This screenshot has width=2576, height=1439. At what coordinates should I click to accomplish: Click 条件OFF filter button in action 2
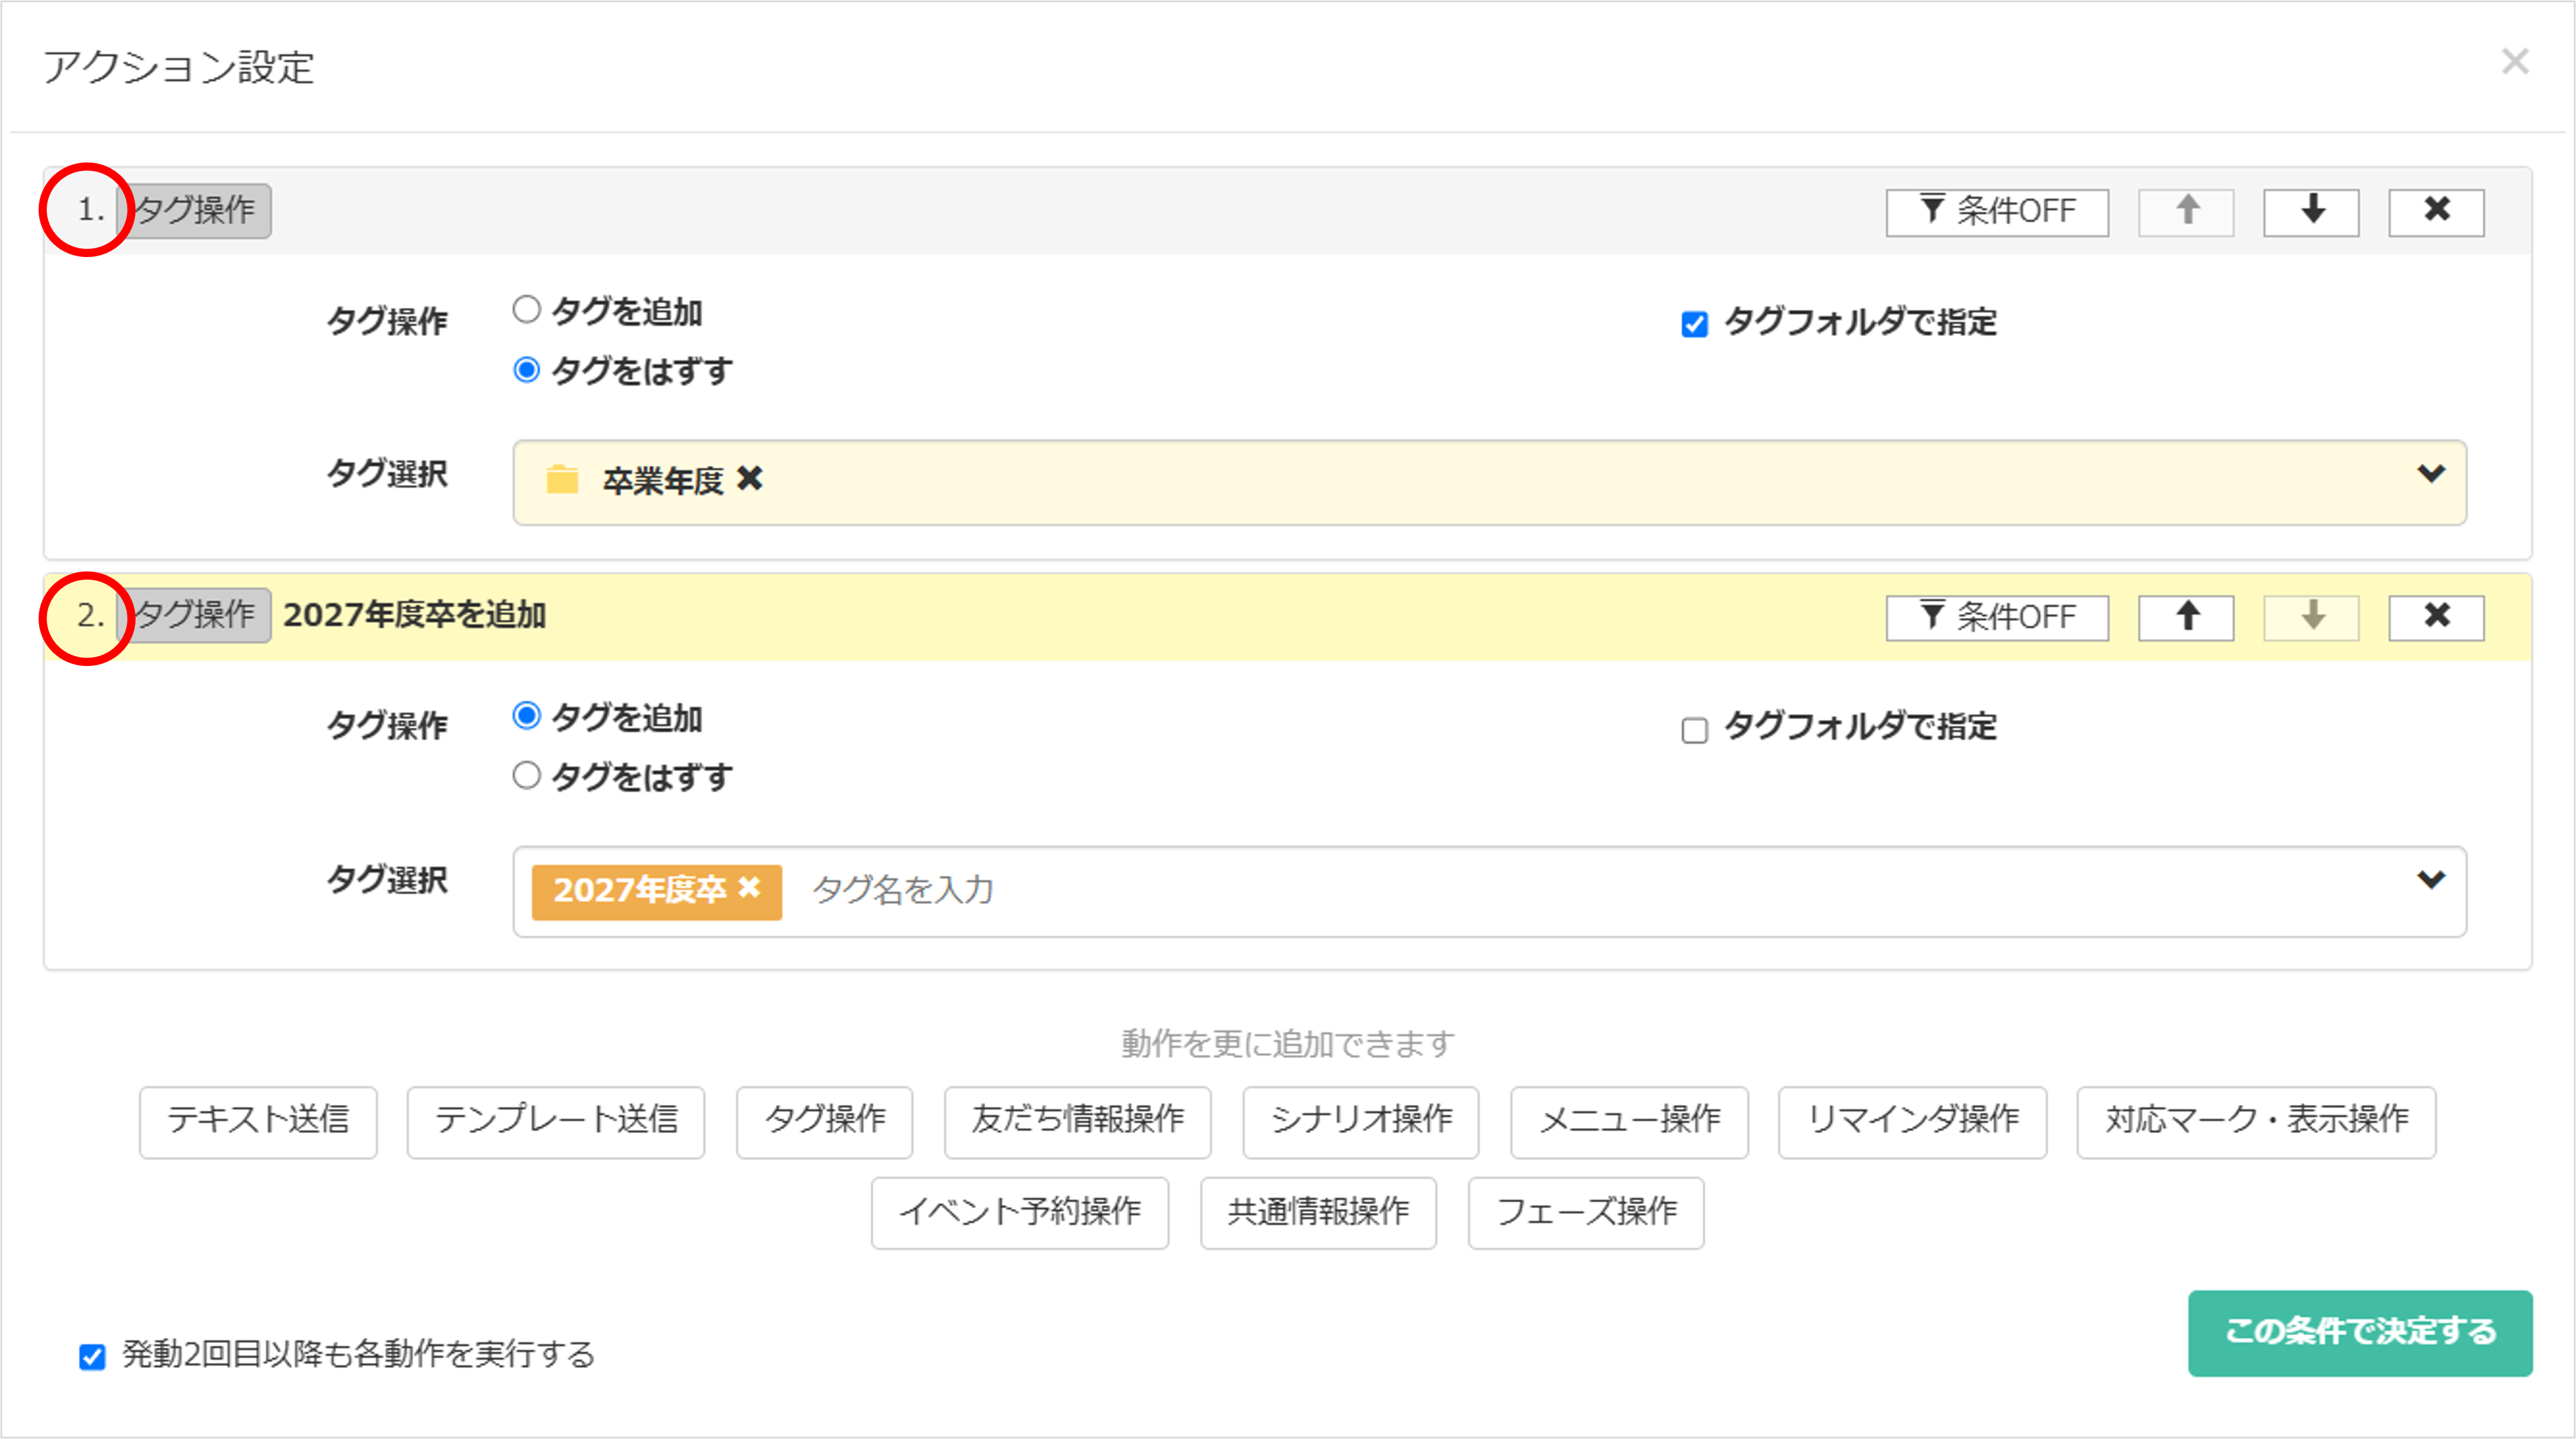tap(1997, 617)
